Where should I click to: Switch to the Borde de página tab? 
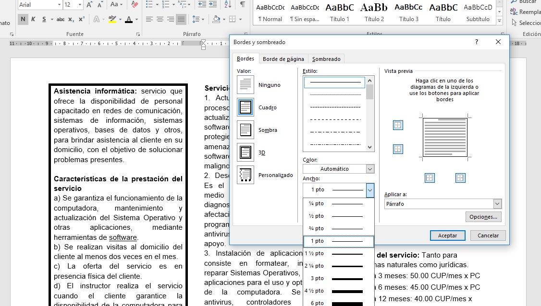click(283, 59)
